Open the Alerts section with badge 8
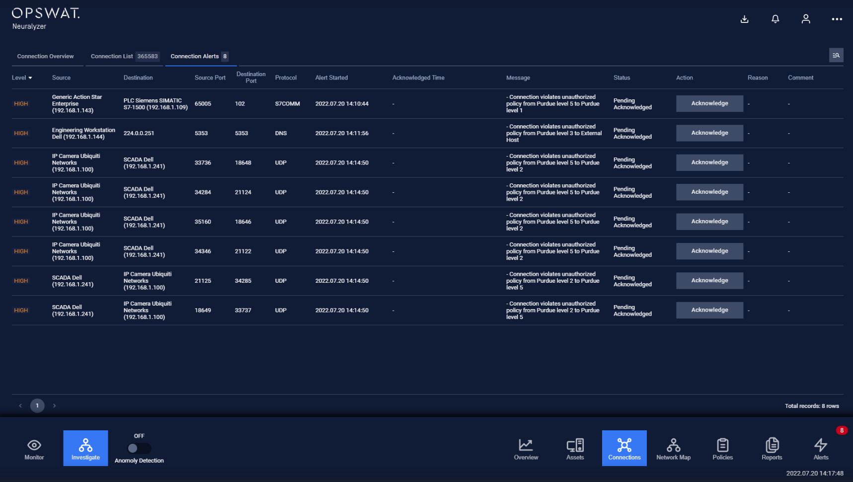Viewport: 853px width, 482px height. pos(821,448)
